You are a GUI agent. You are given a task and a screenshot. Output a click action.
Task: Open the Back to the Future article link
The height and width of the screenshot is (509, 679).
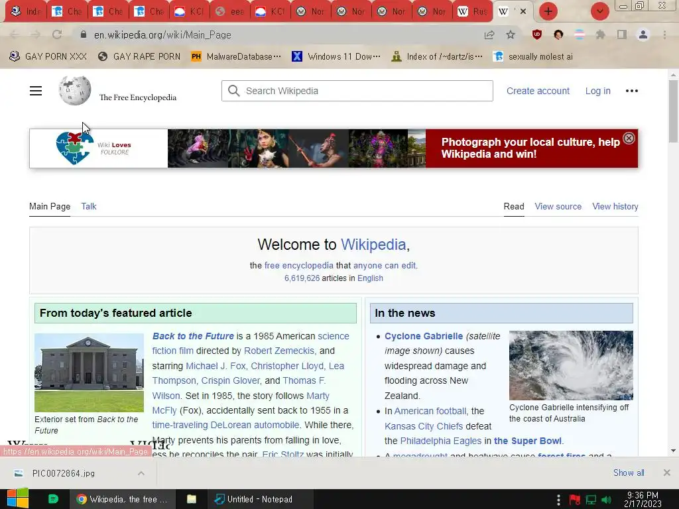(193, 336)
